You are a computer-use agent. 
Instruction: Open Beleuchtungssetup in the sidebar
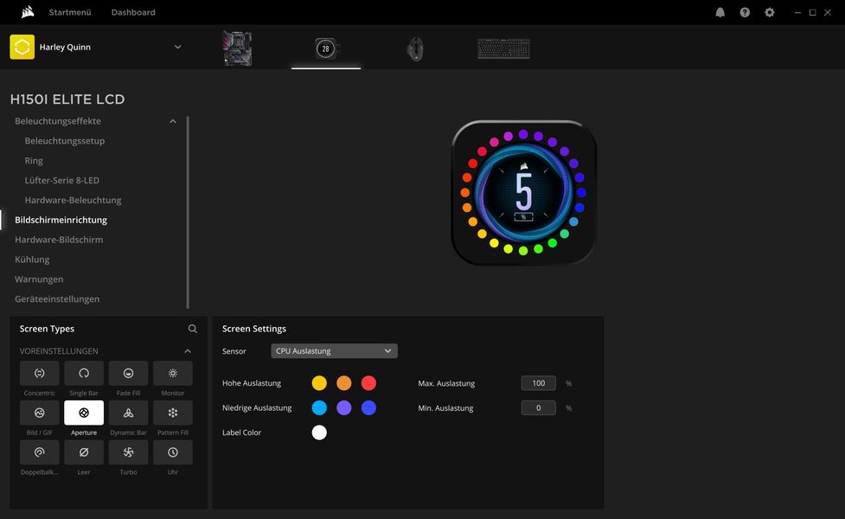[x=65, y=141]
